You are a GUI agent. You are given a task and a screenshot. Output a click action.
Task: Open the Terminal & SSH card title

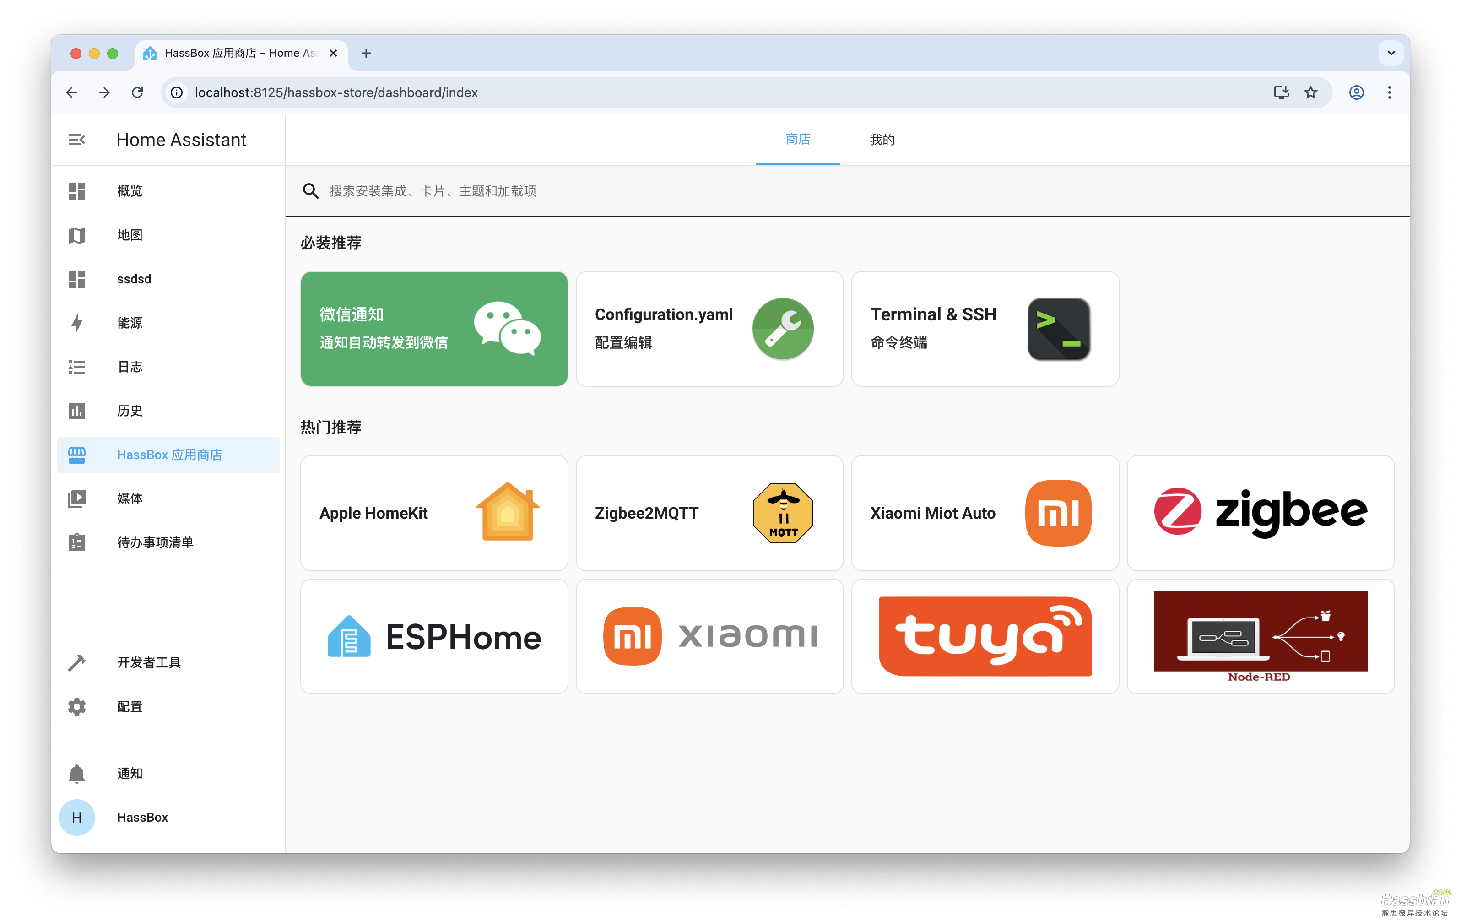pyautogui.click(x=933, y=314)
